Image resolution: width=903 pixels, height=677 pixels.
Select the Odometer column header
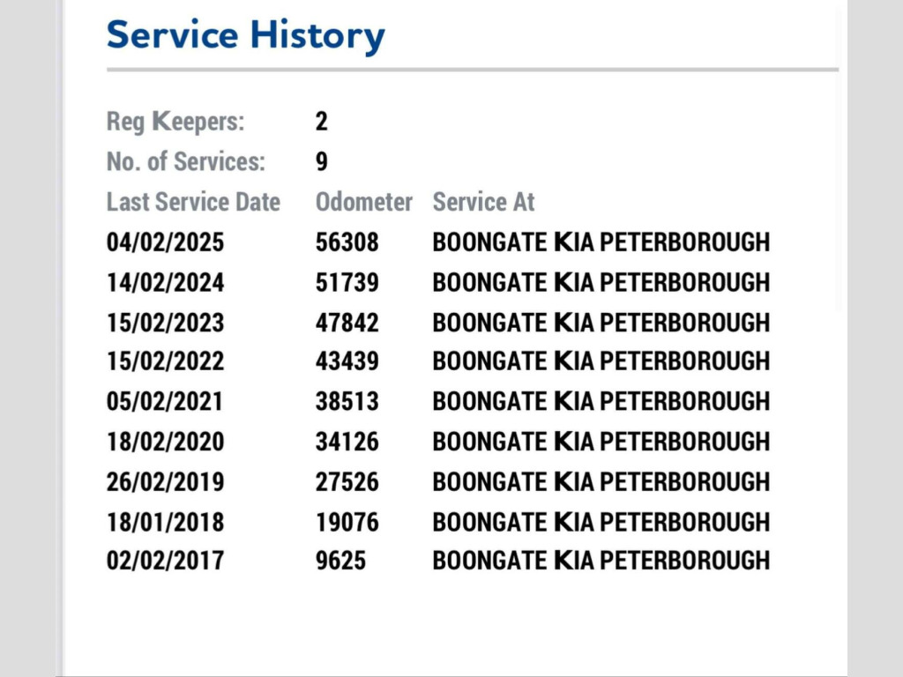pos(364,202)
